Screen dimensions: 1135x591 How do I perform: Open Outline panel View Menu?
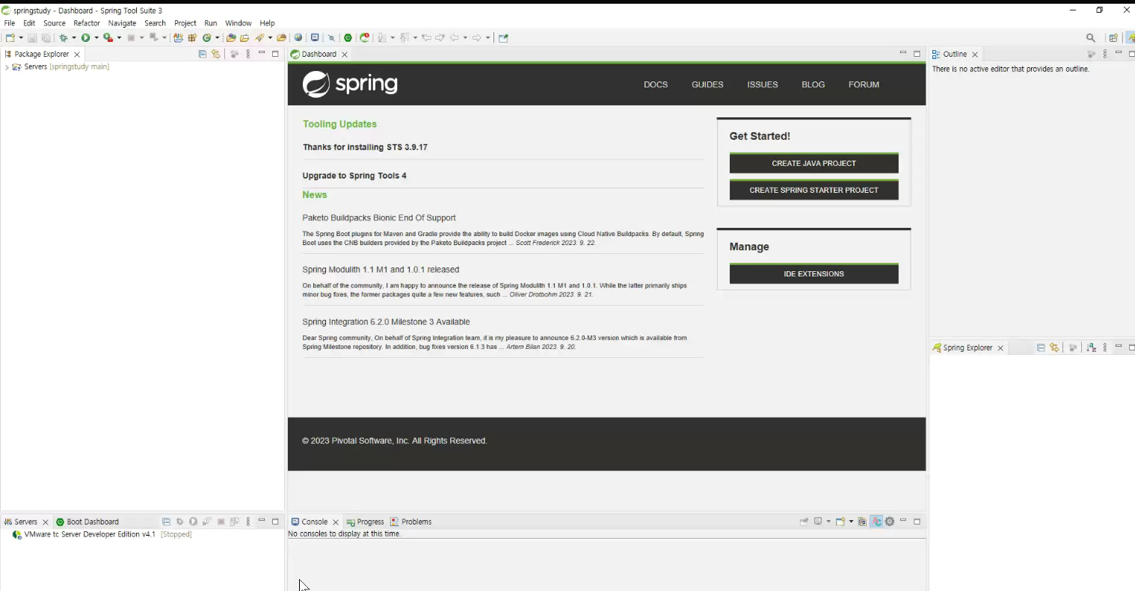click(x=1104, y=54)
